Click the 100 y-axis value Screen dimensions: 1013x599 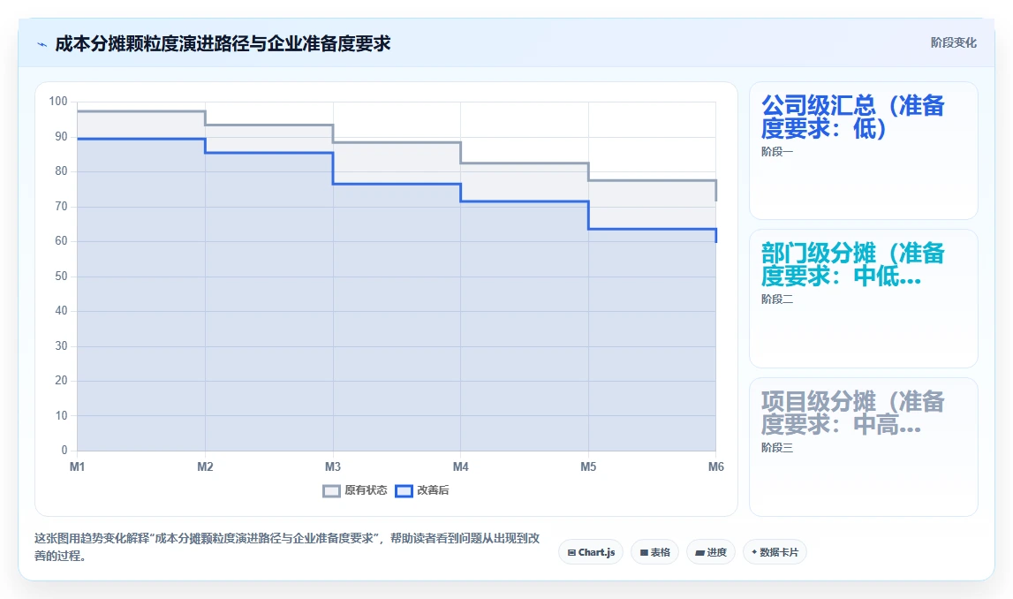click(58, 102)
